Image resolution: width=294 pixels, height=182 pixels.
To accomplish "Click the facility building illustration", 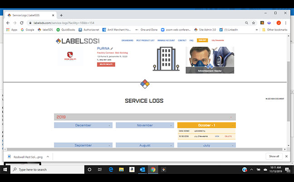I will click(166, 59).
